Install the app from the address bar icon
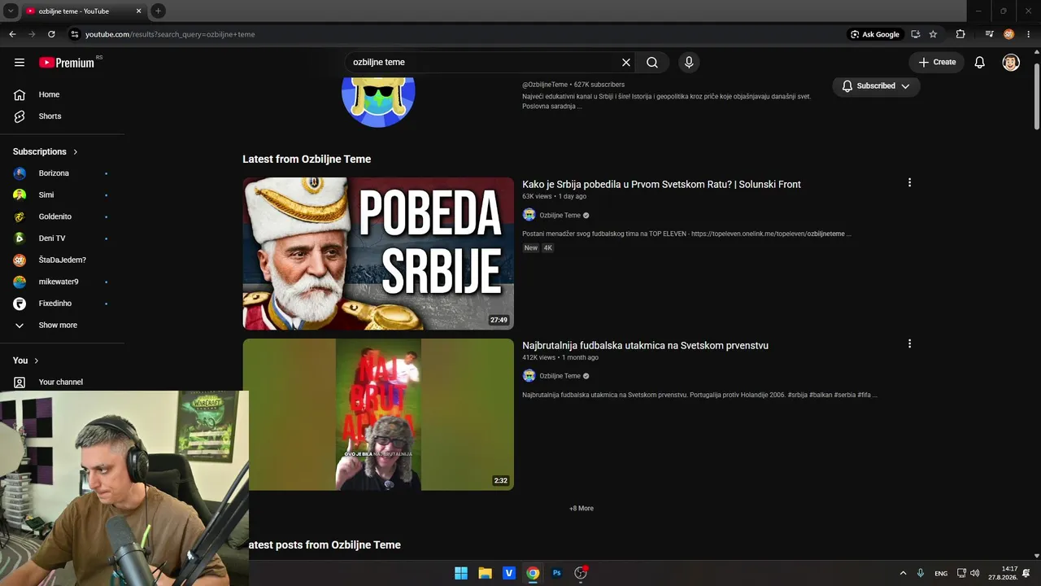This screenshot has height=586, width=1041. (x=916, y=34)
